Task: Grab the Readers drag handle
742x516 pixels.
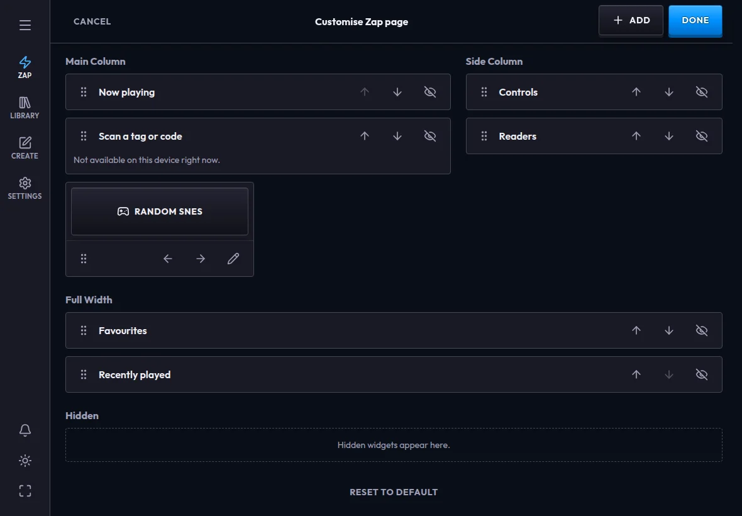Action: coord(484,137)
